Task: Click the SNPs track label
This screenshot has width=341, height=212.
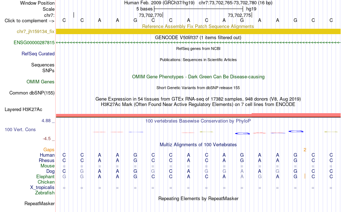Action: click(48, 70)
